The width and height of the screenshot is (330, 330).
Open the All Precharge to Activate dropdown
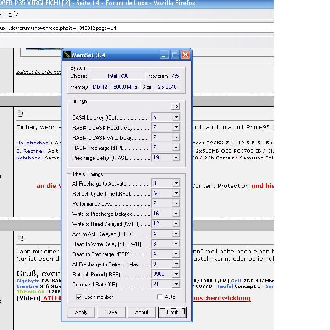(176, 183)
